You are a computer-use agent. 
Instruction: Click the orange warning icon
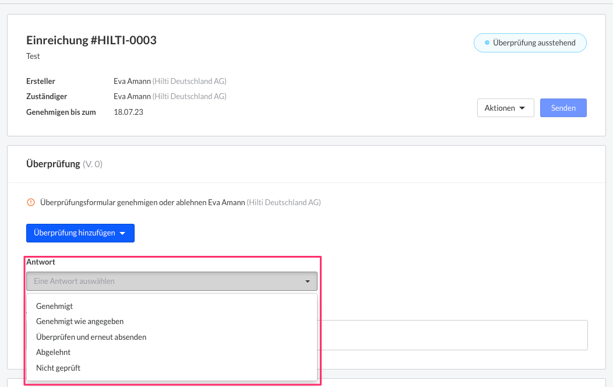[x=30, y=202]
